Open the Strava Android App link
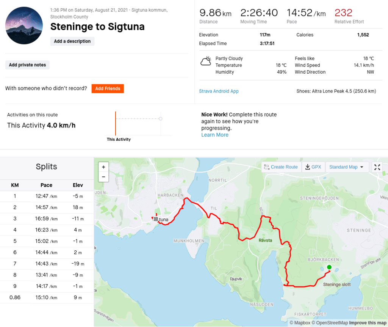Screen dimensions: 388x327 click(219, 91)
